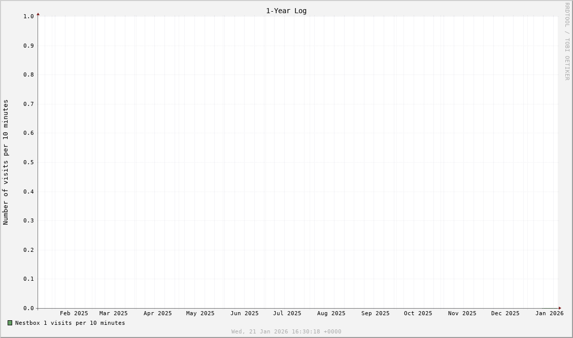Select the Jan 2026 x-axis label

tap(549, 313)
